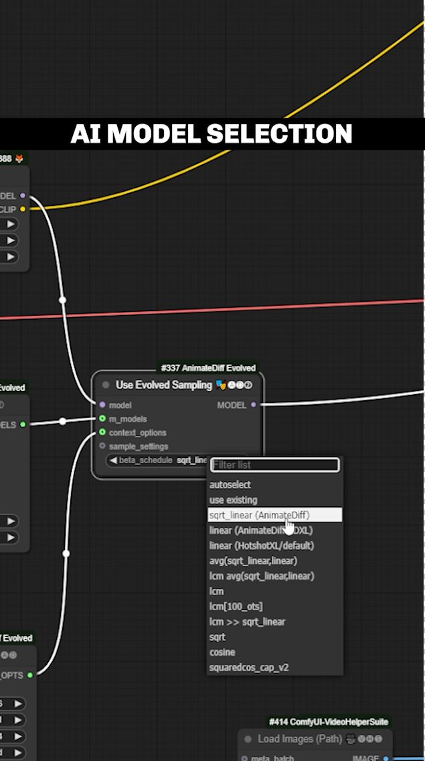This screenshot has width=425, height=761.
Task: Click the yellow CLIP output socket
Action: (23, 209)
